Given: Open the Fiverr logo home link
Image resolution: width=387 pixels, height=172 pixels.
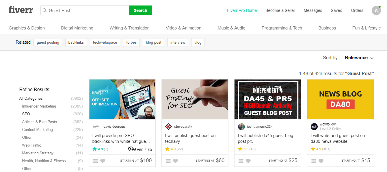Looking at the screenshot, I should (21, 10).
